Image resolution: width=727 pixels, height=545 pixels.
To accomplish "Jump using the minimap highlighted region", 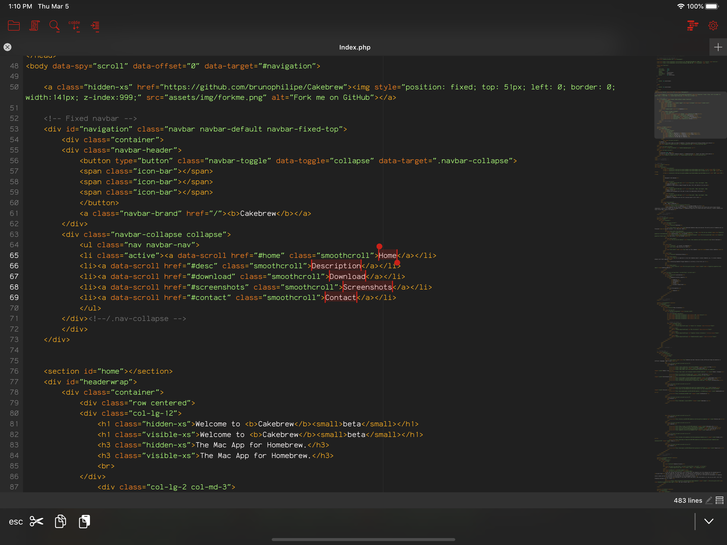I will 690,115.
